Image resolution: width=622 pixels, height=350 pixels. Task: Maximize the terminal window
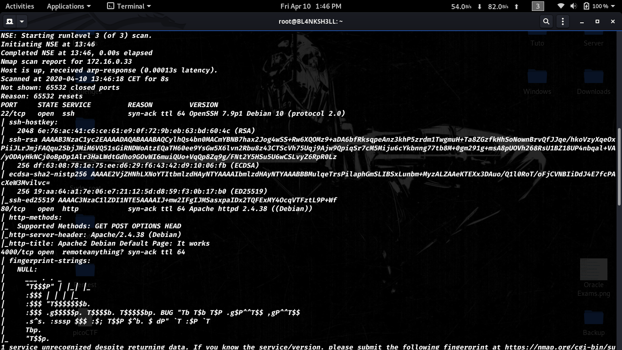pyautogui.click(x=597, y=21)
